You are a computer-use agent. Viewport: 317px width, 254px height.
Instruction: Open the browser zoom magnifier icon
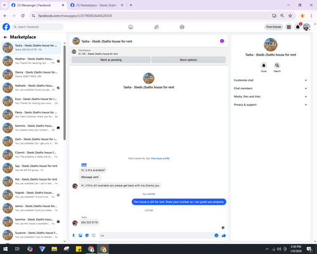pos(282,16)
